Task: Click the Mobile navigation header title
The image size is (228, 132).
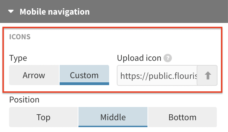Action: (55, 12)
